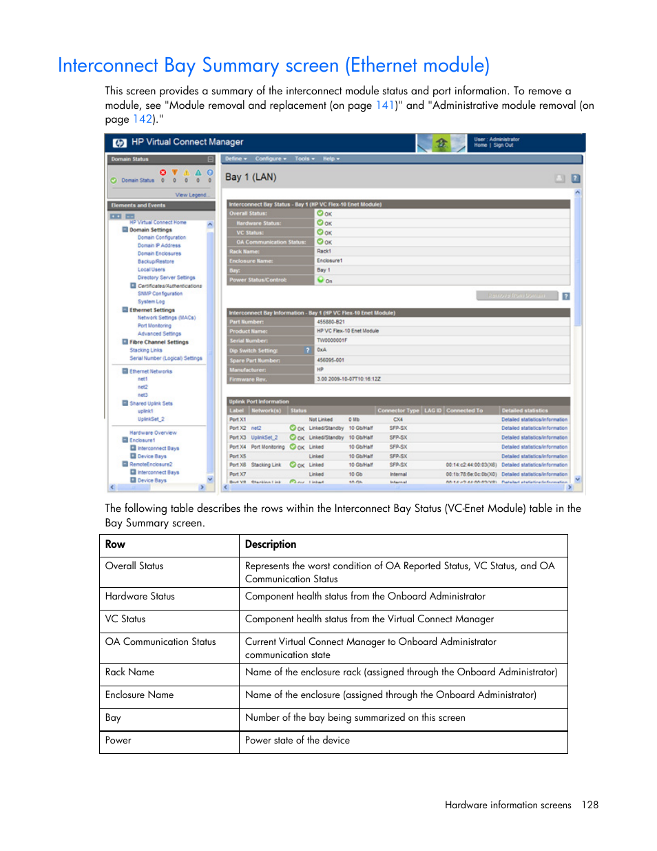This screenshot has width=657, height=851.
Task: Collapse the Shared Uplink Sets tree node
Action: click(x=125, y=403)
